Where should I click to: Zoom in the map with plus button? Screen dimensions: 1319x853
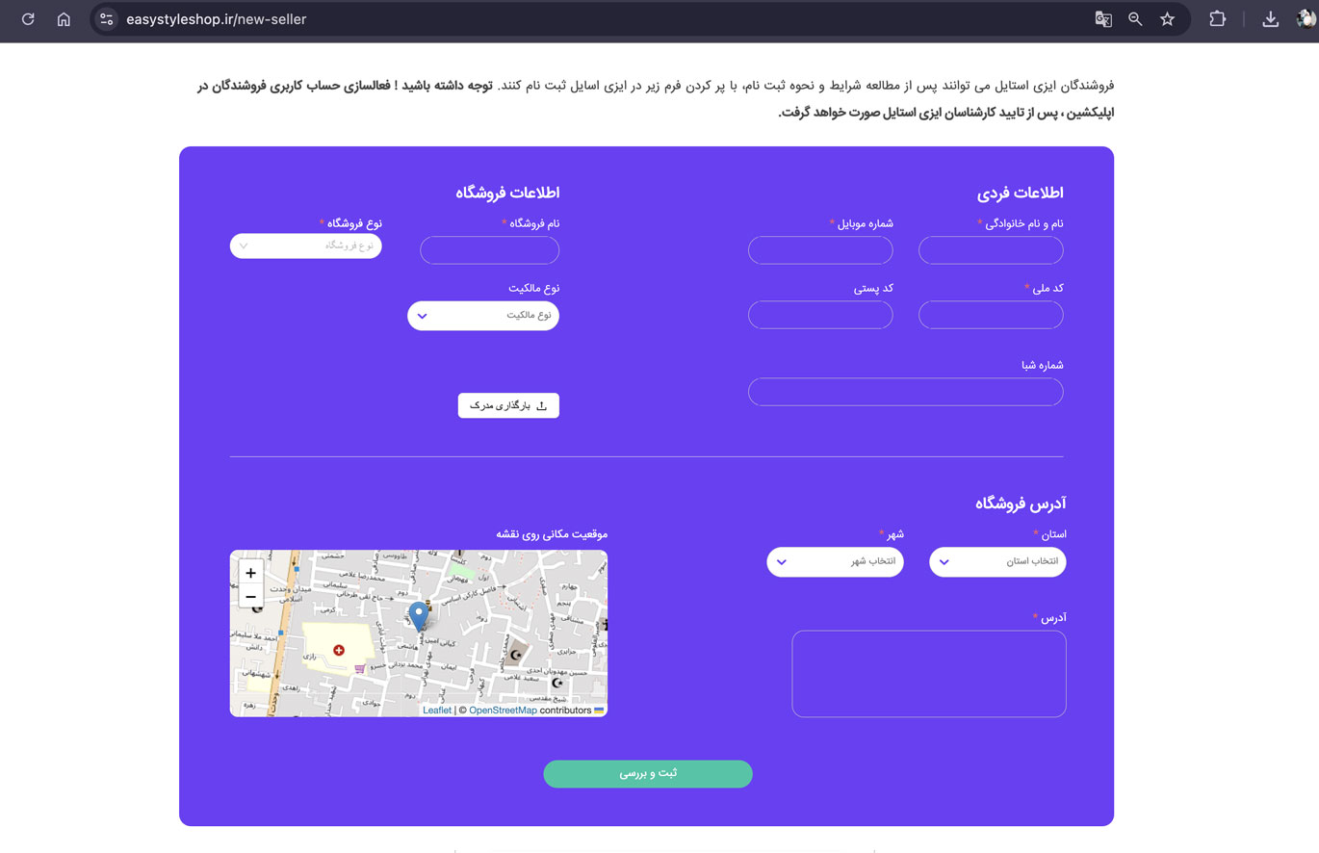(251, 573)
